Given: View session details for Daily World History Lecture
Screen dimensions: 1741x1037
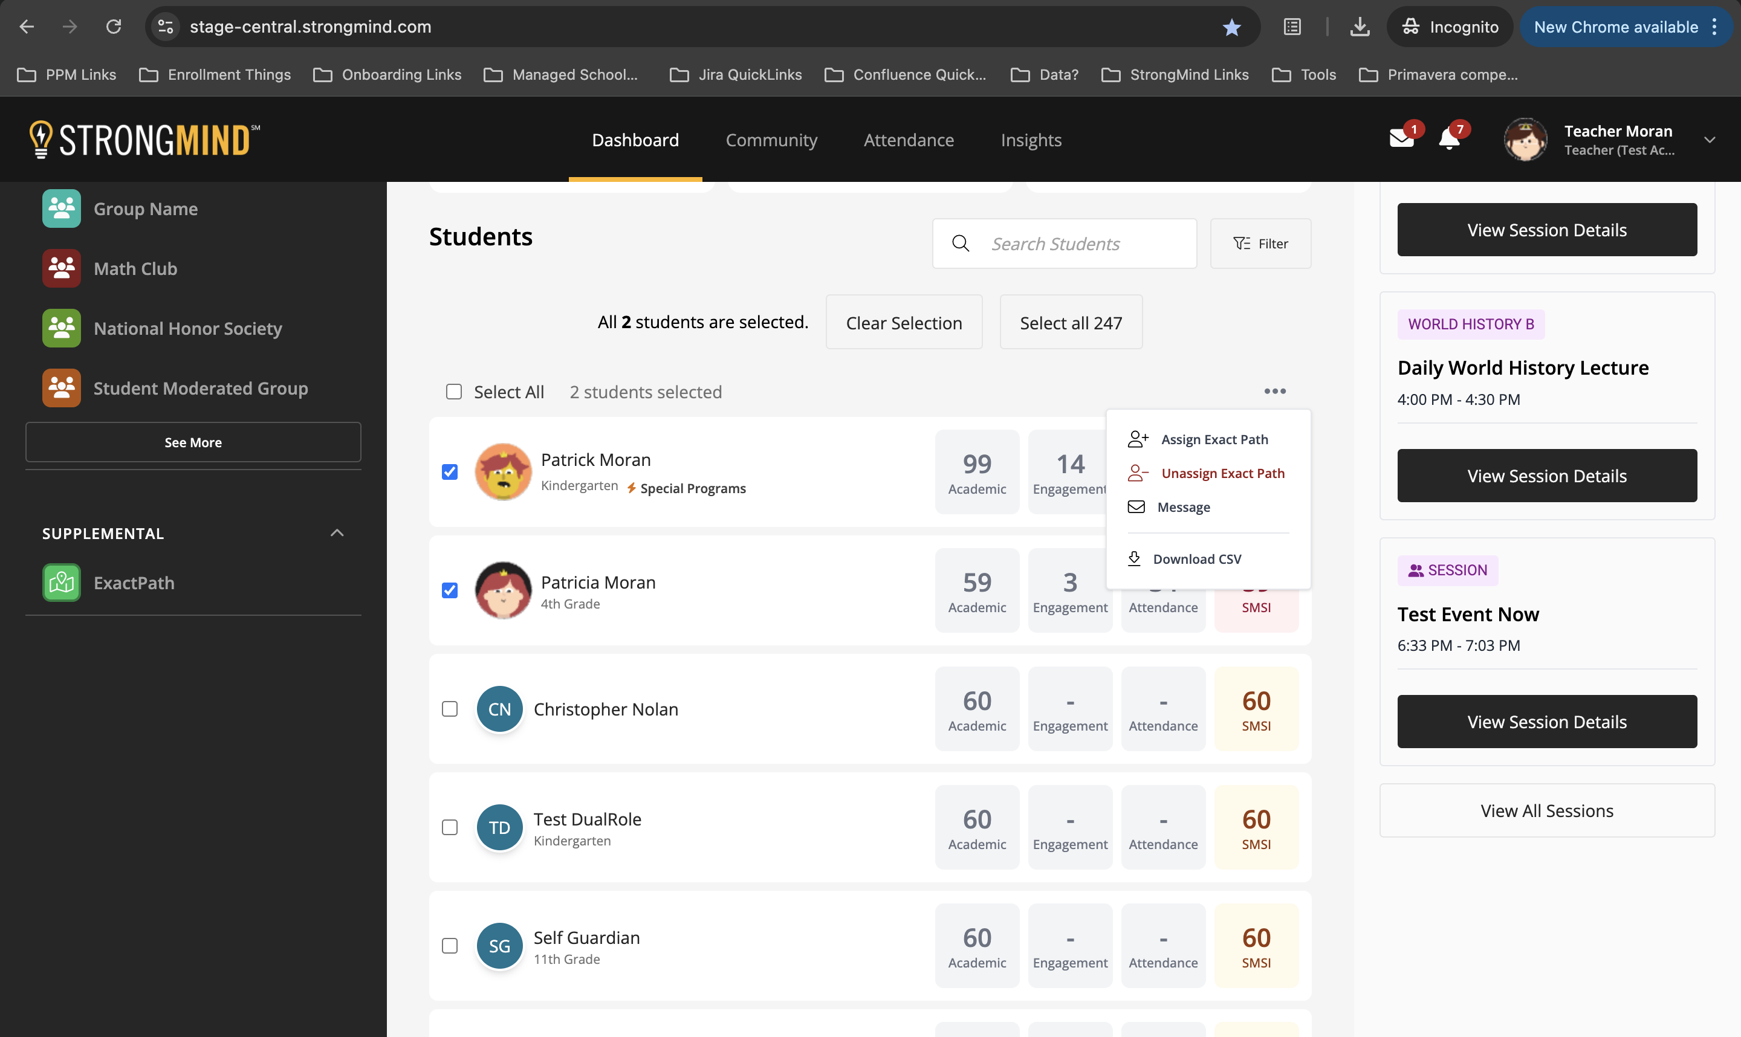Looking at the screenshot, I should tap(1547, 475).
